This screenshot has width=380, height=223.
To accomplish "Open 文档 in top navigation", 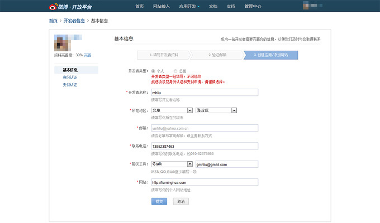I will [x=213, y=6].
